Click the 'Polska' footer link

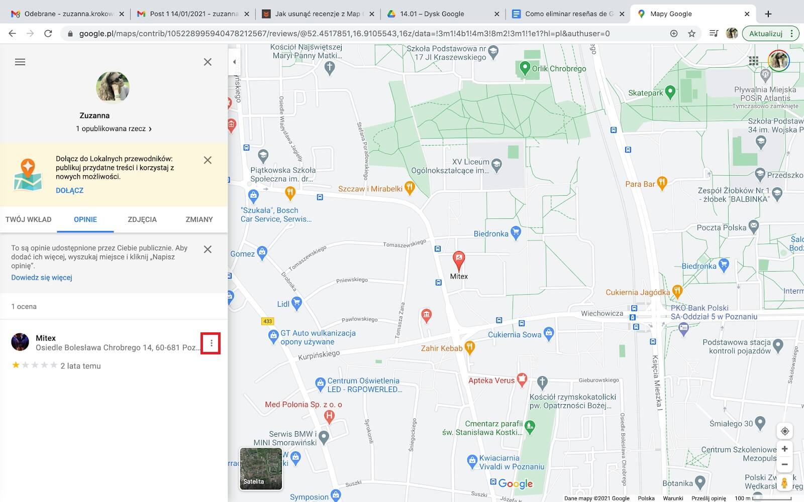coord(646,498)
